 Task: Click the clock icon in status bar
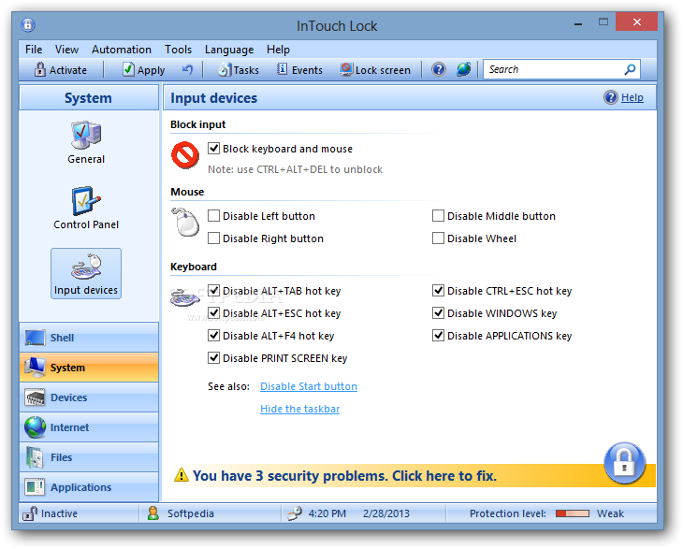tap(295, 513)
